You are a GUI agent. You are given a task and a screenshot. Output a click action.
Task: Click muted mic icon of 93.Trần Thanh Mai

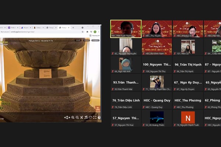point(113,89)
